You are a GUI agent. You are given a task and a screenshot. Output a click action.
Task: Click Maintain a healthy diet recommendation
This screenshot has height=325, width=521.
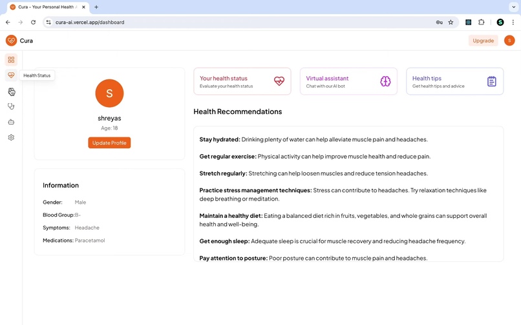point(343,220)
